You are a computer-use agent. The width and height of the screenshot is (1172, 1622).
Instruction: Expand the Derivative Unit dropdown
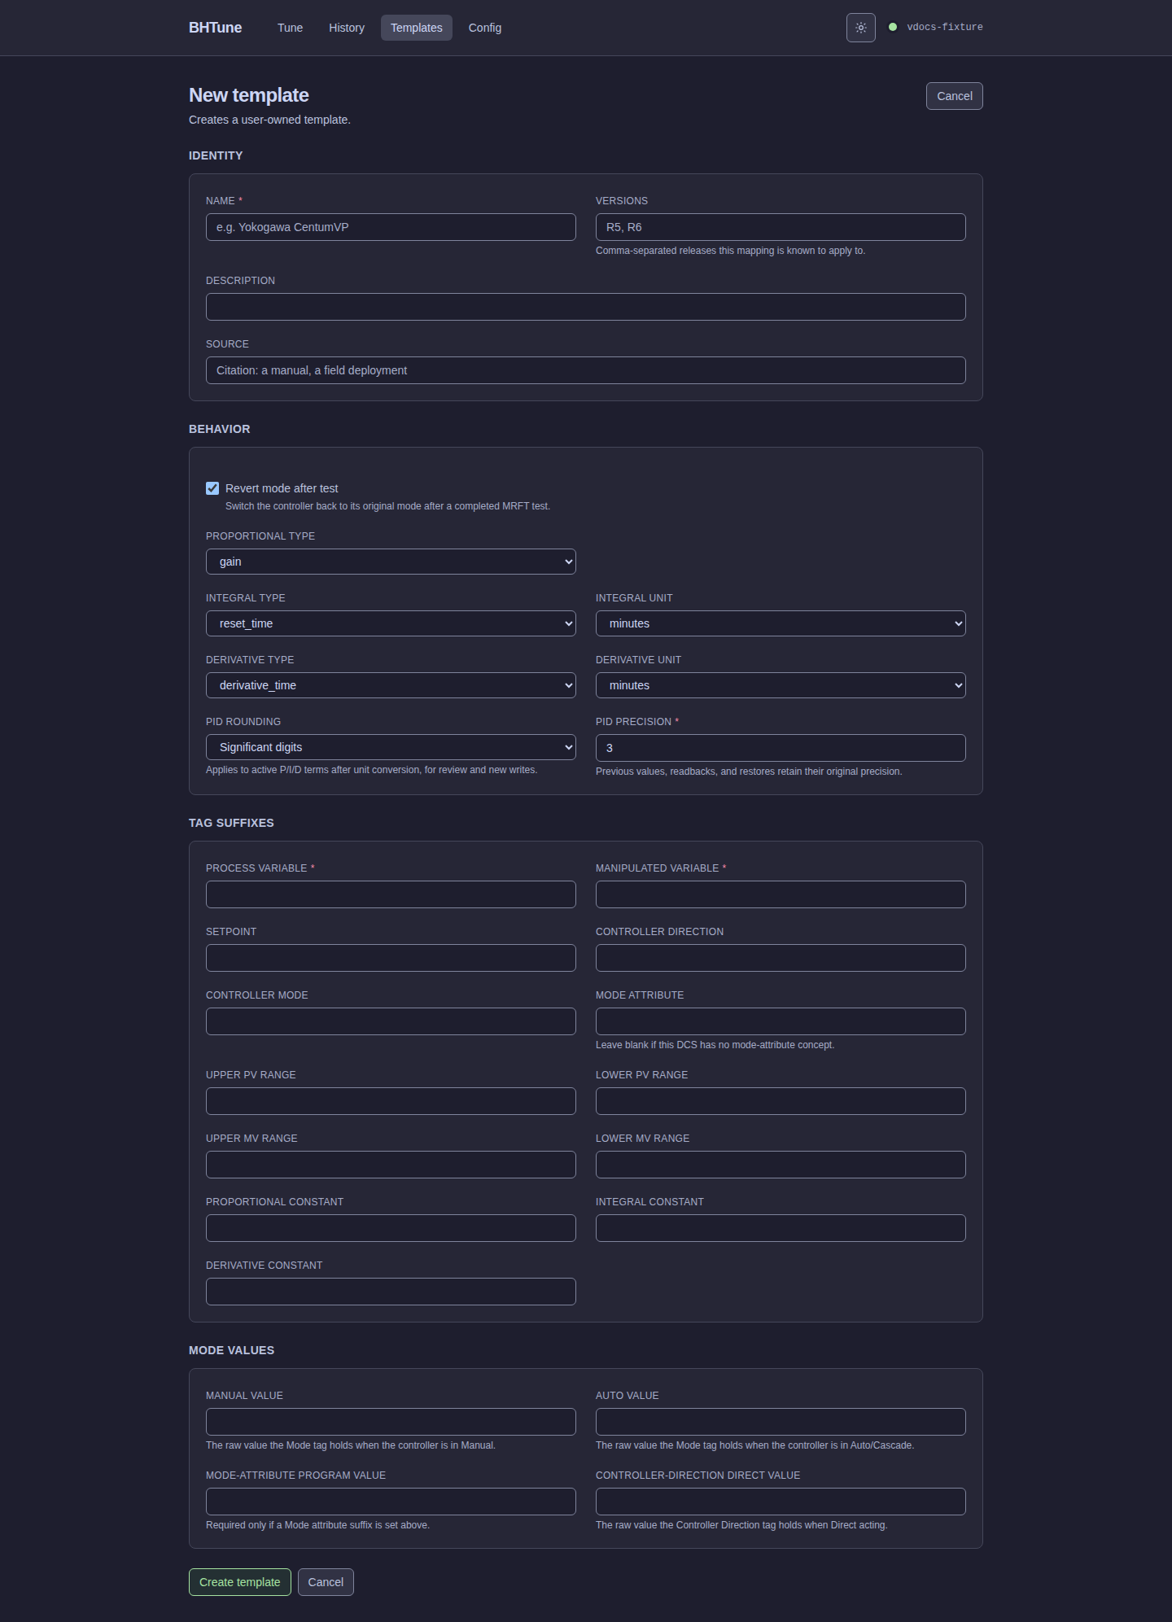coord(781,685)
